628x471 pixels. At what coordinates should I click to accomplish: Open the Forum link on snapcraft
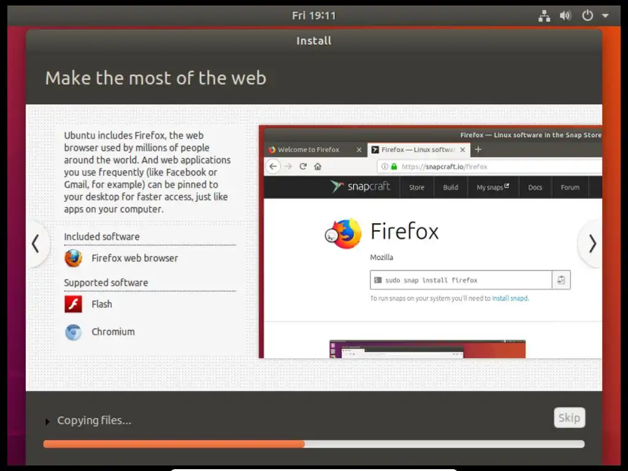(x=570, y=188)
